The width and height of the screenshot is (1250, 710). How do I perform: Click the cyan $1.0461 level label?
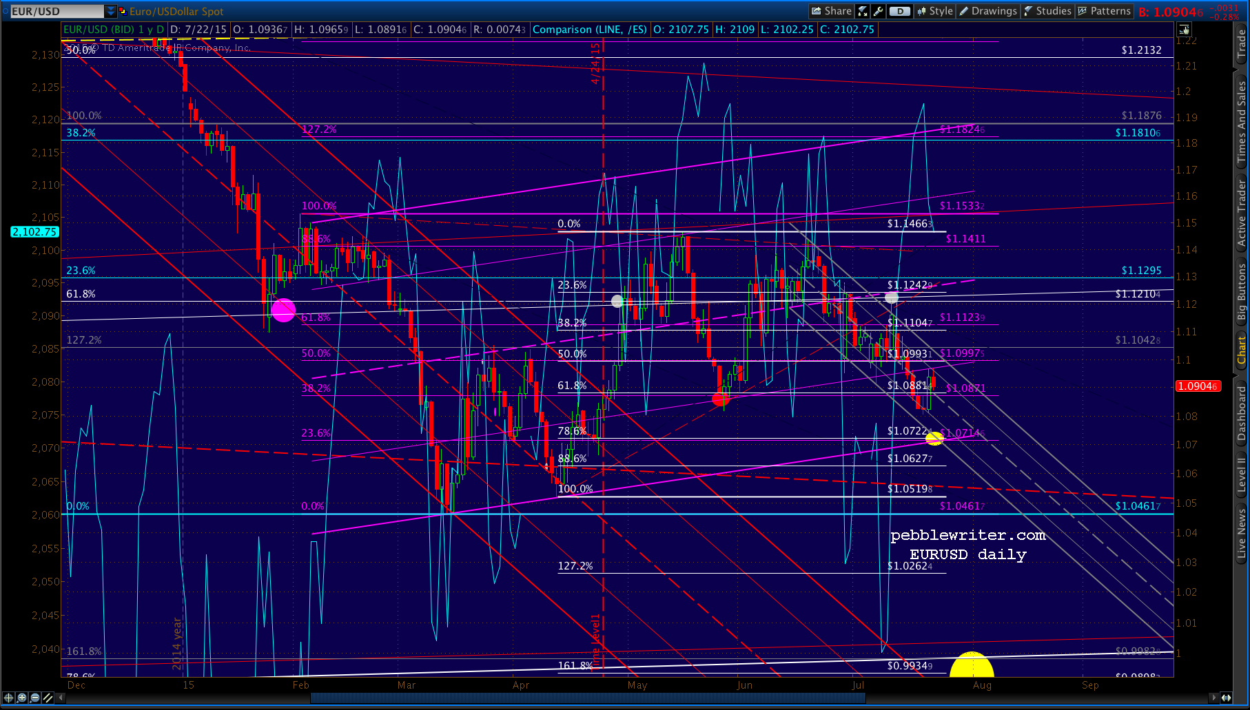[x=1138, y=506]
